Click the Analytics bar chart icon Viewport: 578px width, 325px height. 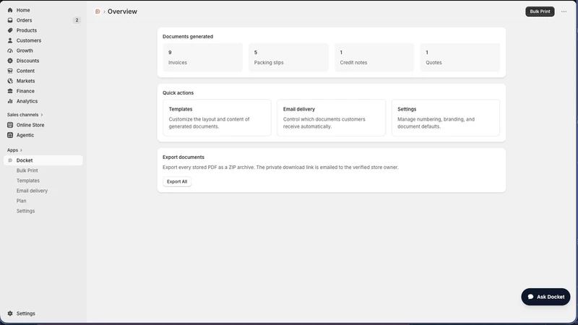(10, 101)
